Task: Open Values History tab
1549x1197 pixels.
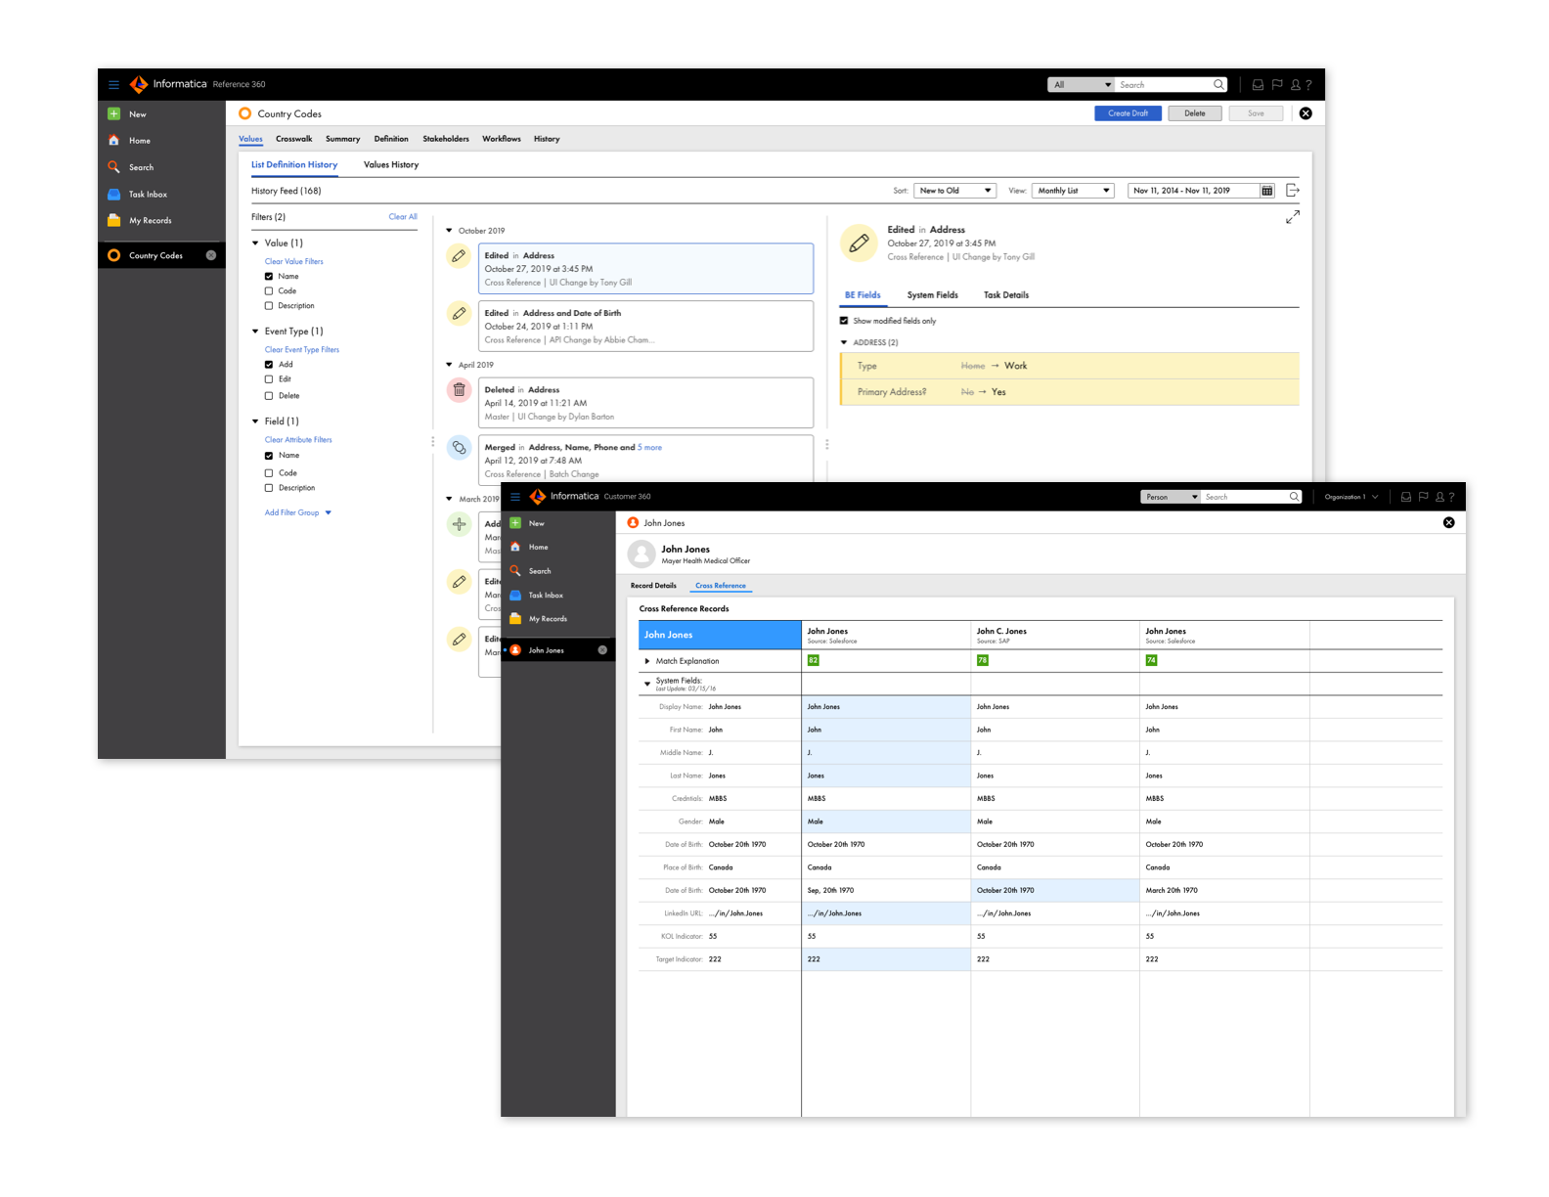Action: (391, 164)
